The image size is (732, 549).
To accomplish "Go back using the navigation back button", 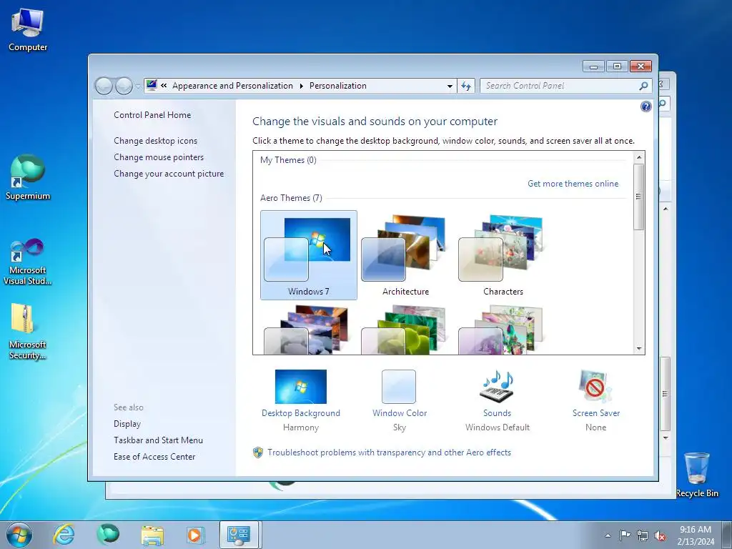I will 104,86.
